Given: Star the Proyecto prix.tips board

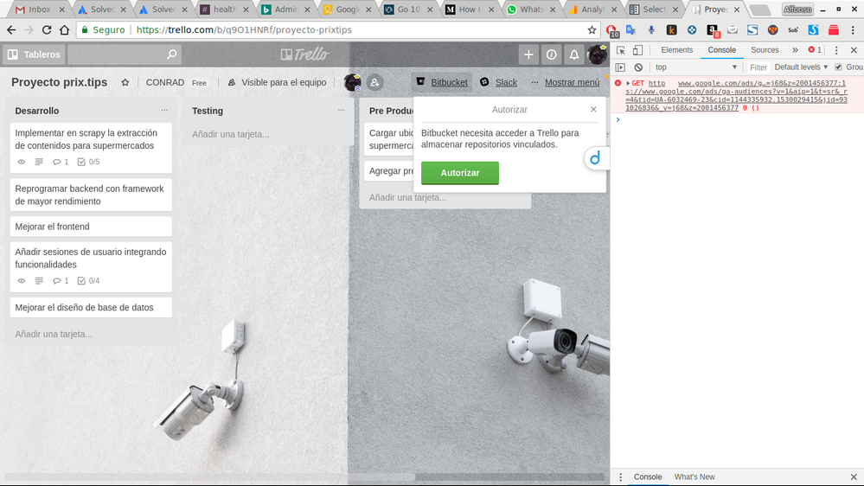Looking at the screenshot, I should coord(125,82).
